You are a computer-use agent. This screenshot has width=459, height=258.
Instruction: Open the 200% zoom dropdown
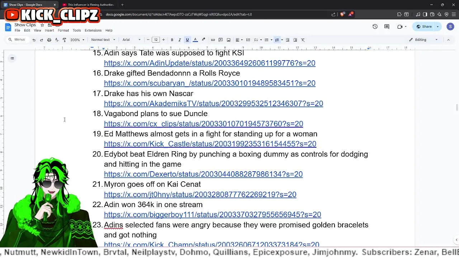click(x=77, y=40)
